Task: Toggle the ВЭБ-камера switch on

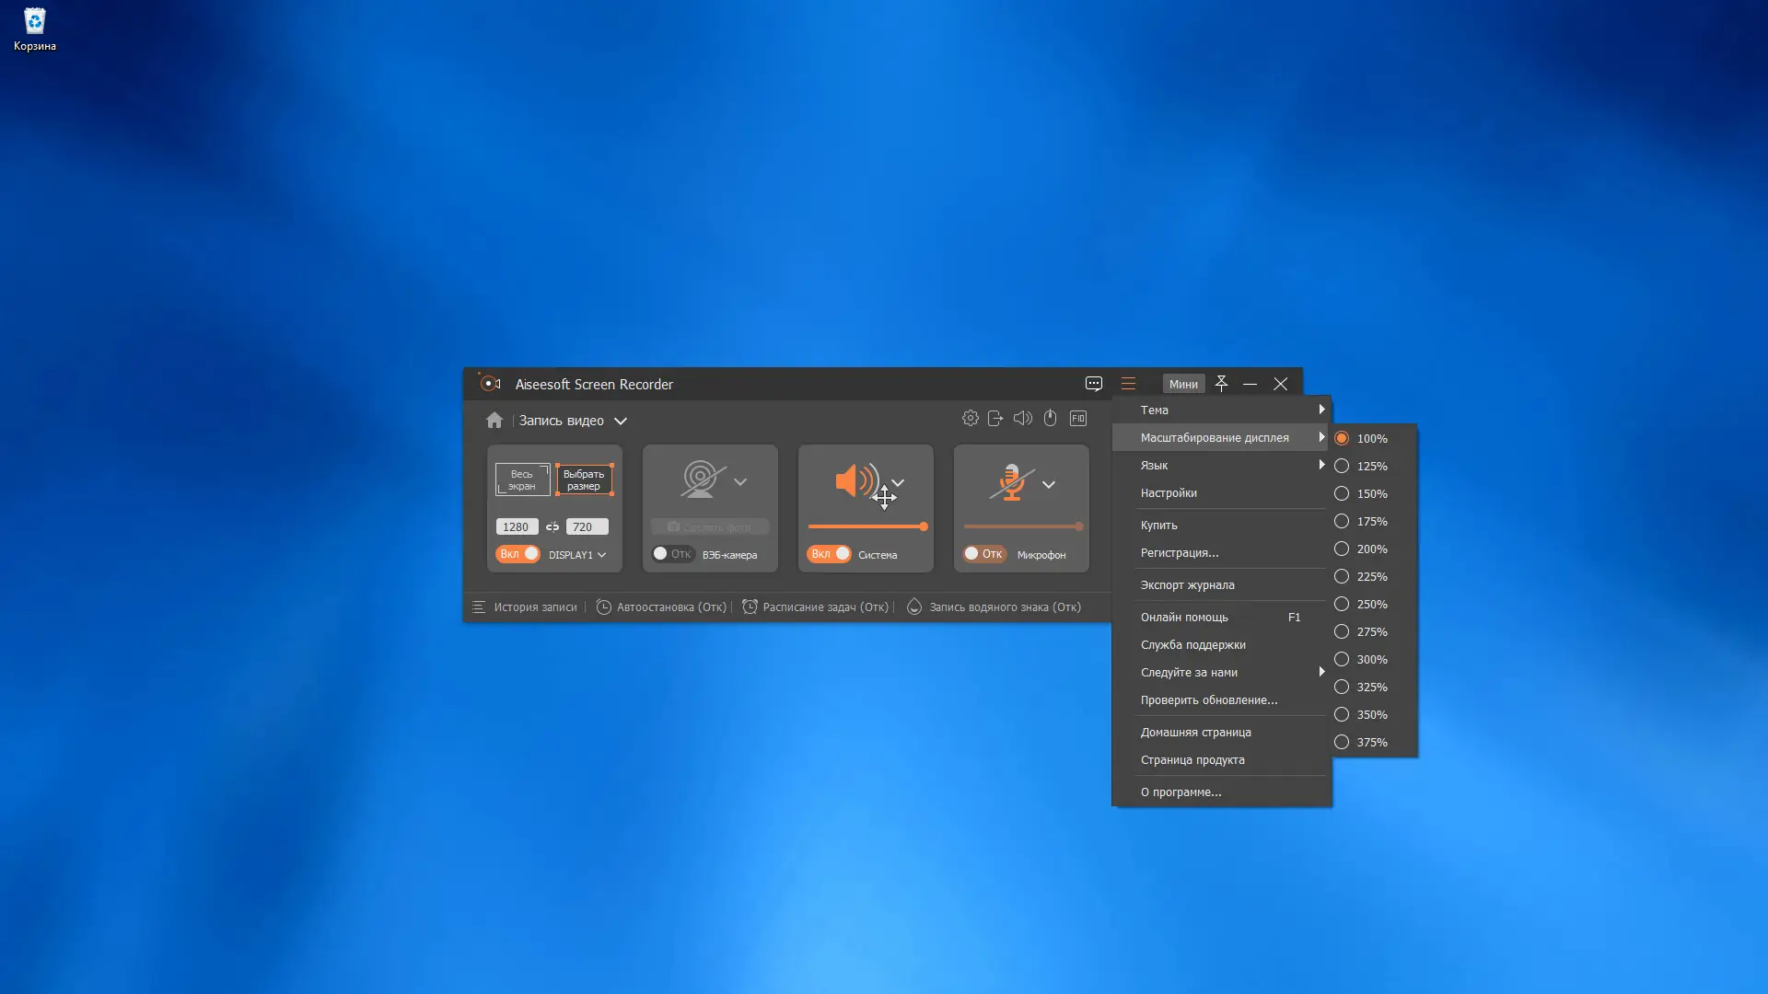Action: click(x=671, y=554)
